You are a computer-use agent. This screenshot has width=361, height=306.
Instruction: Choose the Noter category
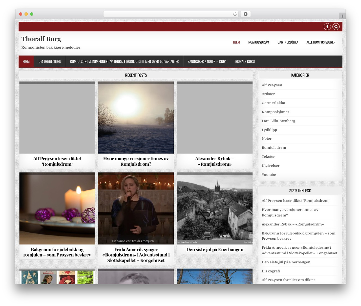pos(267,139)
